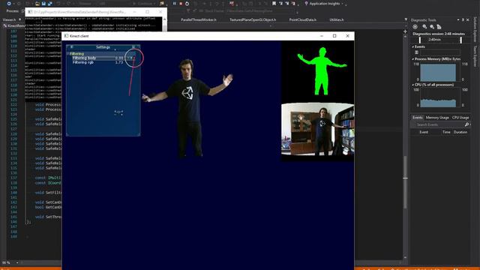The image size is (480, 270).
Task: Click the Open file folder icon
Action: pyautogui.click(x=37, y=4)
